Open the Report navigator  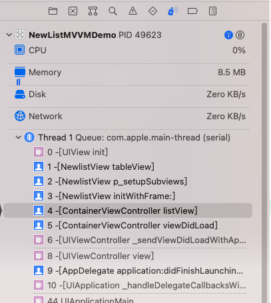[212, 11]
